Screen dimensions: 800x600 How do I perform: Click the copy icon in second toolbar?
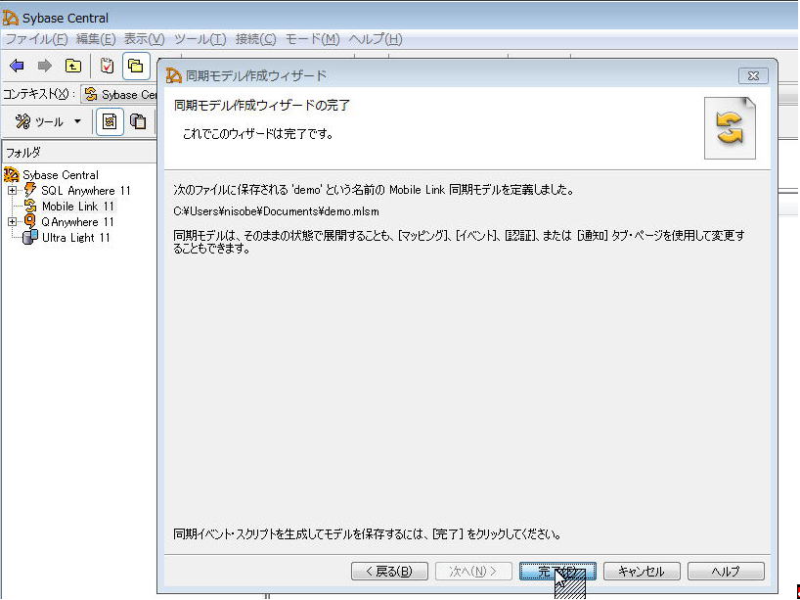tap(138, 121)
